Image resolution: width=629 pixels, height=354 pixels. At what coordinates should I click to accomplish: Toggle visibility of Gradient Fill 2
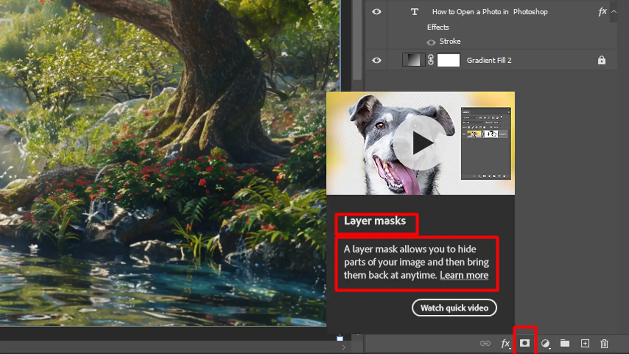pos(376,60)
